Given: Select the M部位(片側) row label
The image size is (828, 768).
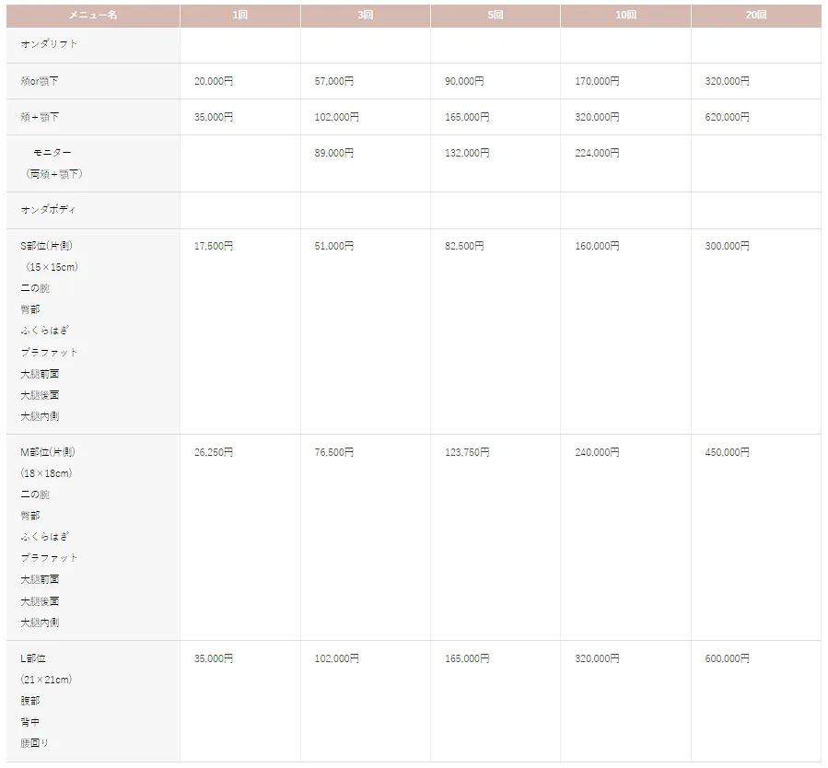Looking at the screenshot, I should (x=48, y=452).
